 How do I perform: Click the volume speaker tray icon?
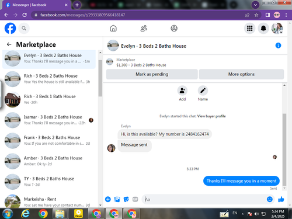[x=256, y=214]
